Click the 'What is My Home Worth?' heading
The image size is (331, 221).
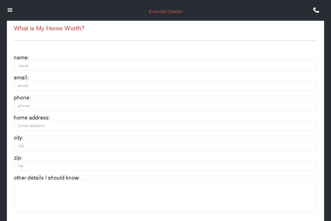tap(49, 28)
